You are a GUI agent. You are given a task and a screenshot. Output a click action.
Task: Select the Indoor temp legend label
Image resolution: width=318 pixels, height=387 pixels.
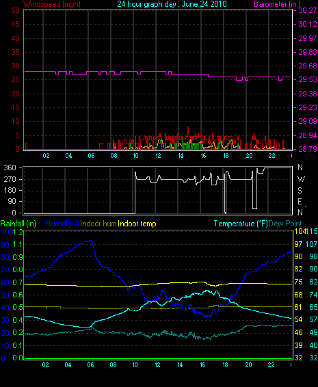[x=137, y=224]
